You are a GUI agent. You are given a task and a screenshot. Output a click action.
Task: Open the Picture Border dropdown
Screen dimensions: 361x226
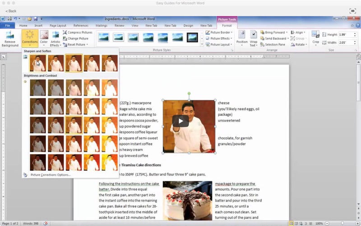[219, 33]
